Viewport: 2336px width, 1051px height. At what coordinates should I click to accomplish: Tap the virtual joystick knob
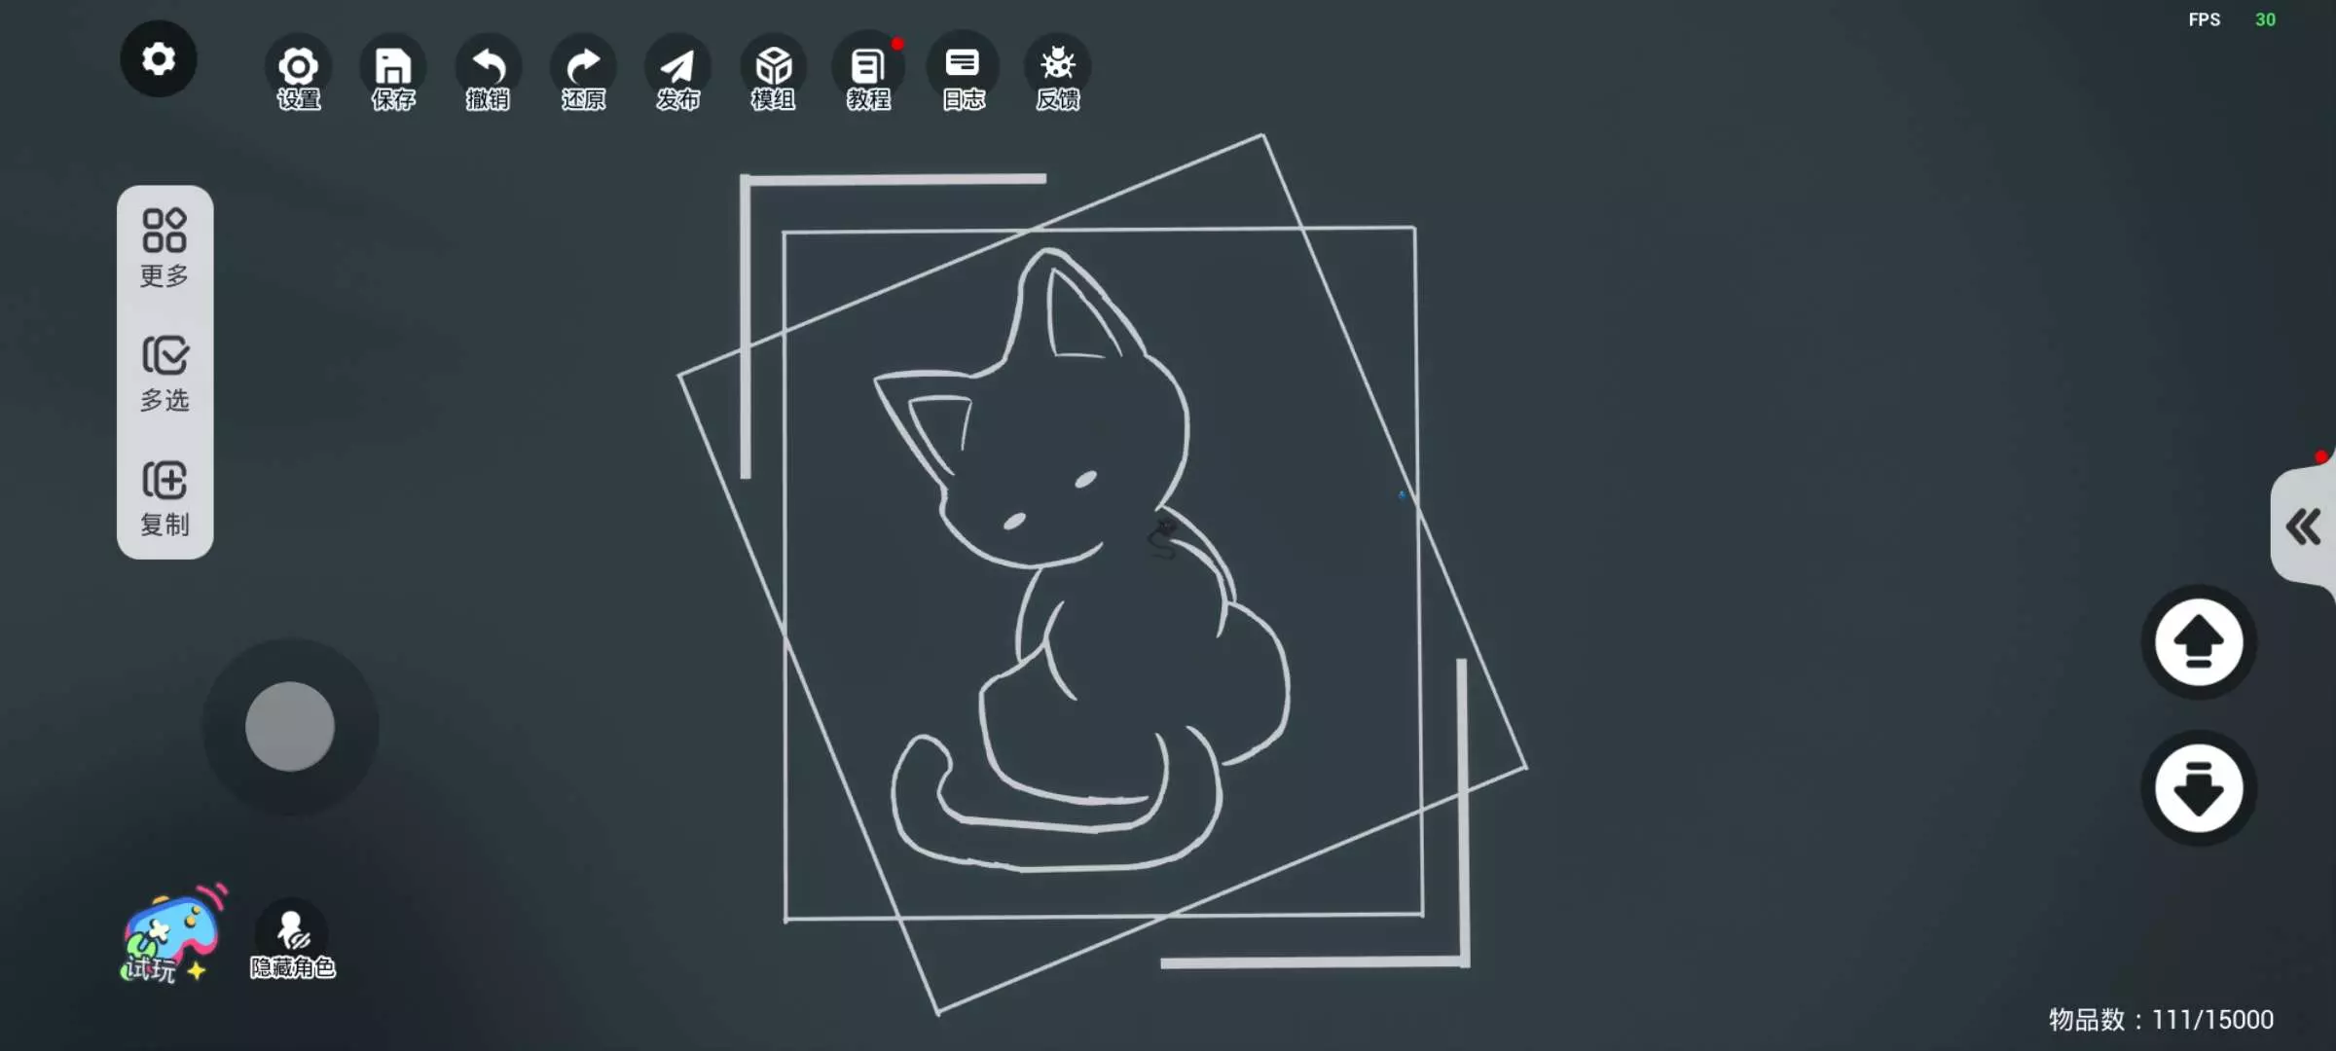pos(290,726)
